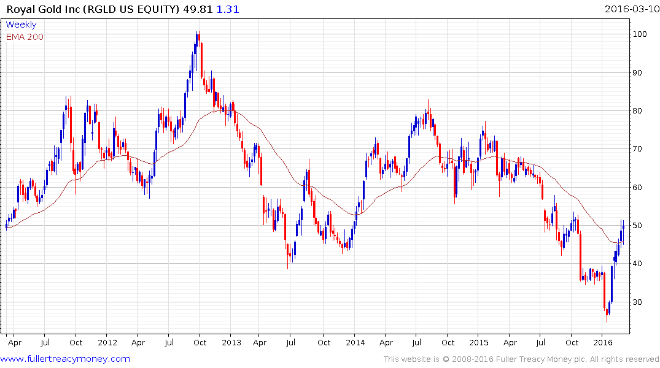Click the 50 price axis label
The width and height of the screenshot is (660, 368).
click(x=637, y=226)
